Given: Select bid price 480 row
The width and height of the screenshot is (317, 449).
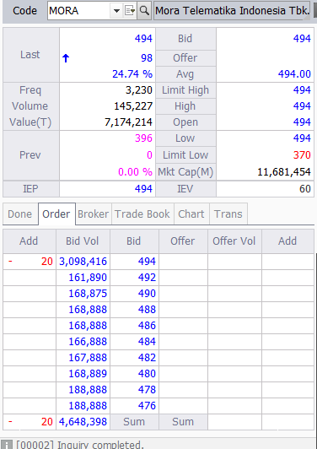Looking at the screenshot, I should pos(147,374).
